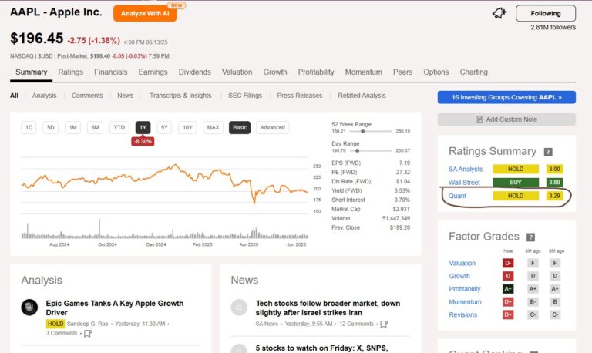The image size is (592, 353).
Task: Select the YTD chart period
Action: pyautogui.click(x=119, y=128)
